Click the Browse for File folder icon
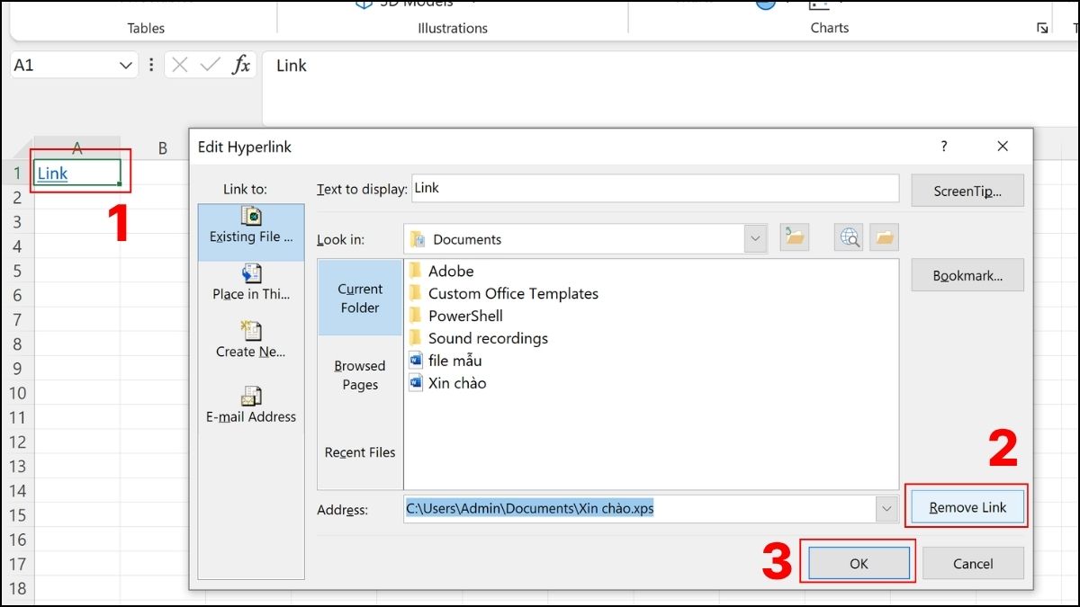This screenshot has height=607, width=1080. (883, 237)
